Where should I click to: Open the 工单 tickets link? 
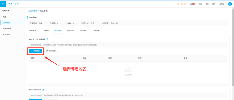pyautogui.click(x=207, y=4)
